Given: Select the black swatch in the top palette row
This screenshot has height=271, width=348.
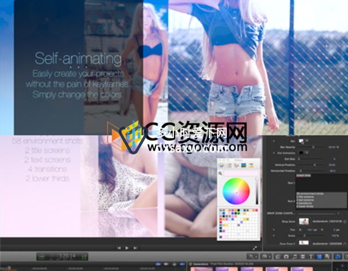Looking at the screenshot, I should click(x=238, y=210).
